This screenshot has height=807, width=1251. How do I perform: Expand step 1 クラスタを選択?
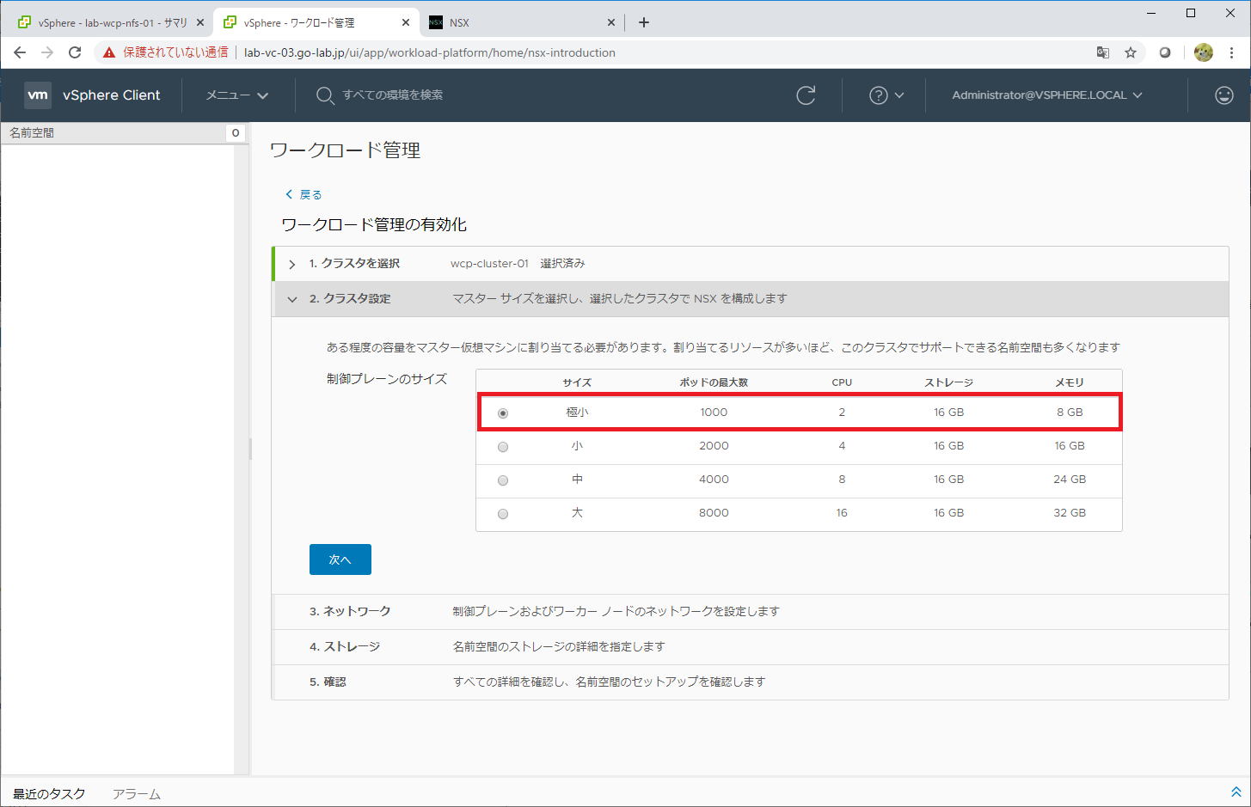[x=292, y=264]
